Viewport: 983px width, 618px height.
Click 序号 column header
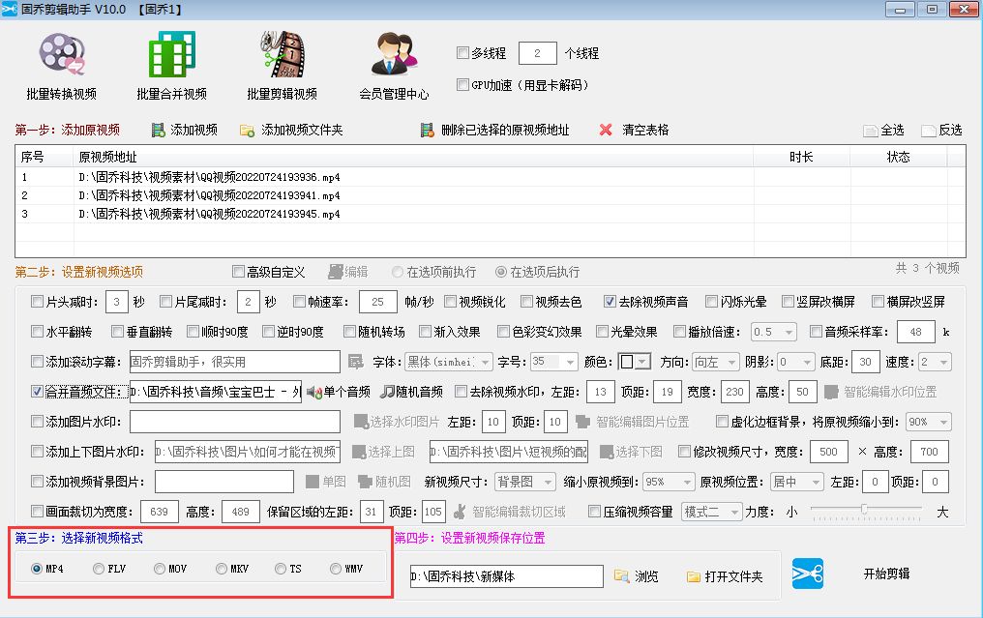pyautogui.click(x=45, y=157)
